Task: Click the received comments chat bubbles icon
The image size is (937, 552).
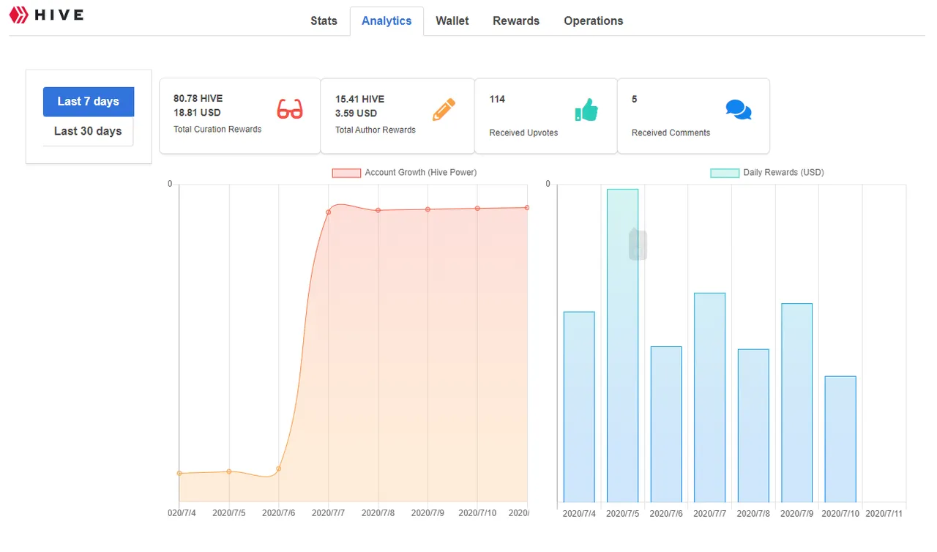Action: click(739, 110)
